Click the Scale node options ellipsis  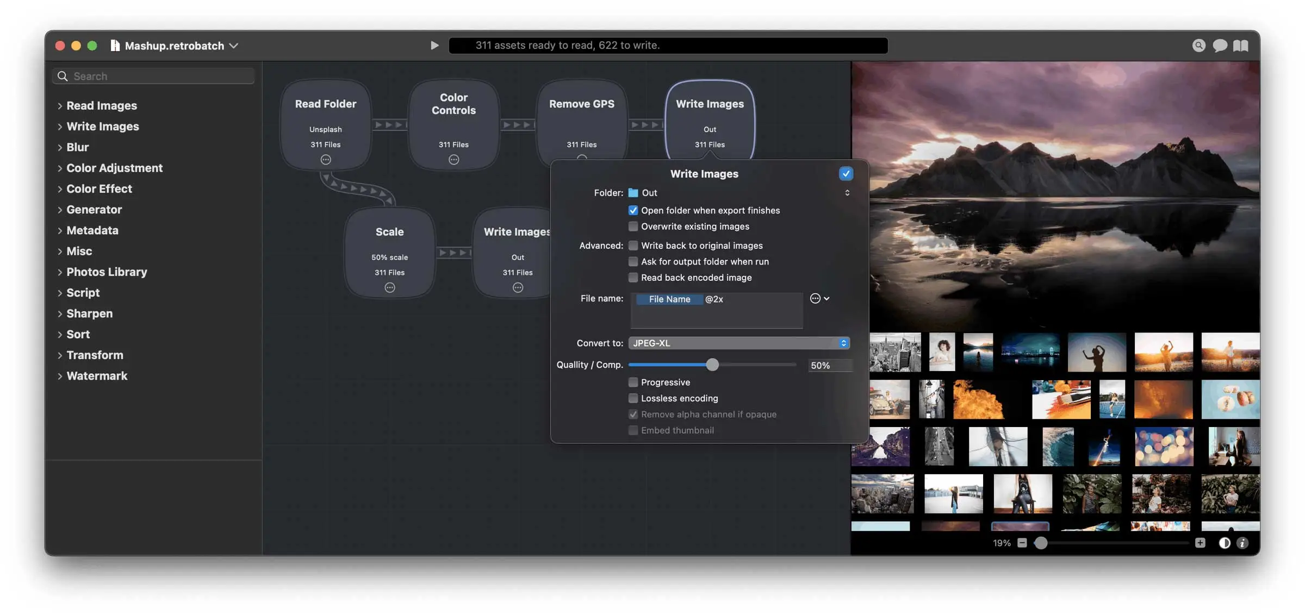pyautogui.click(x=390, y=288)
